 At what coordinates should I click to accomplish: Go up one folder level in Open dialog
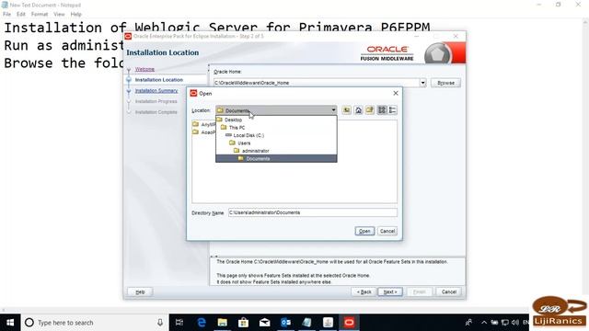346,110
